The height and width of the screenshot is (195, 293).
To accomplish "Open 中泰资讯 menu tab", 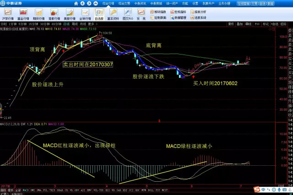I will (x=140, y=3).
